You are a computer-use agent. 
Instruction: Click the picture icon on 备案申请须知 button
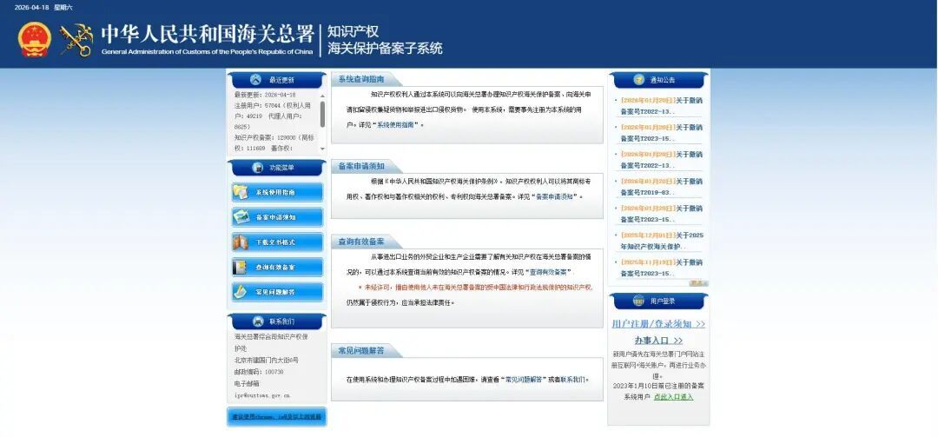241,216
